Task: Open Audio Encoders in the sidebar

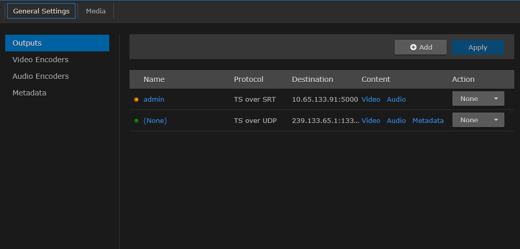Action: (41, 76)
